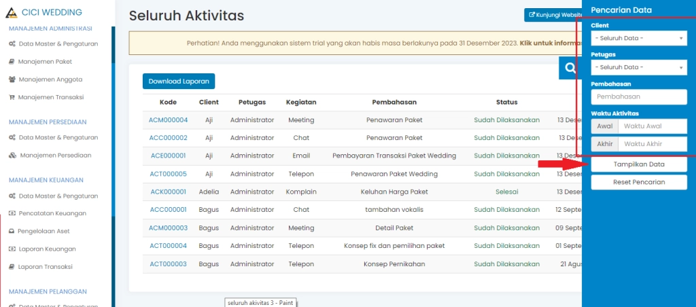696x307 pixels.
Task: Click the Waktu Awal date field
Action: click(651, 126)
